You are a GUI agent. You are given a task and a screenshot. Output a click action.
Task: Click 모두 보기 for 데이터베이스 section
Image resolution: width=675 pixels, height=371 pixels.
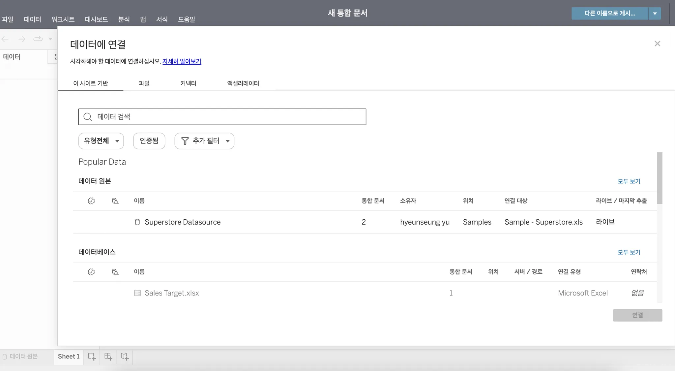[629, 252]
